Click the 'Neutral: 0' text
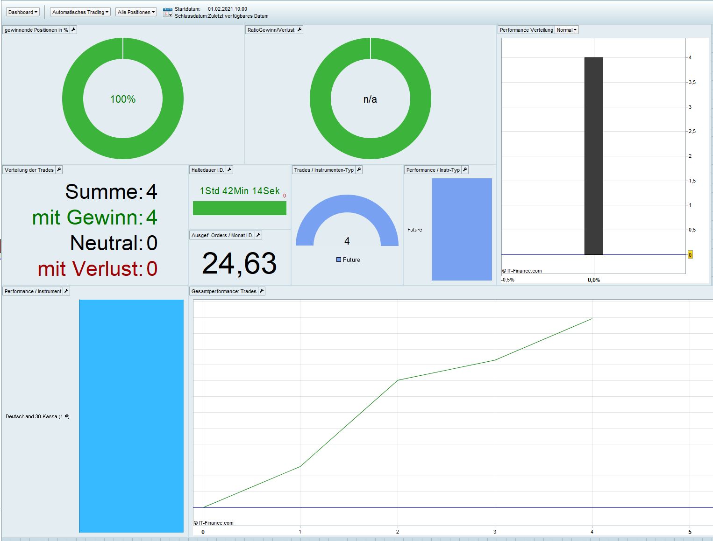Screen dimensions: 713x541 (x=114, y=243)
